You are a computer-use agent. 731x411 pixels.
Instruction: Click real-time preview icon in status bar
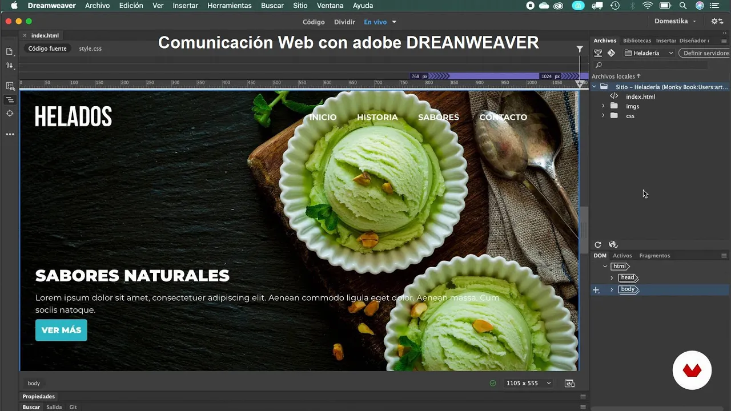pyautogui.click(x=569, y=383)
